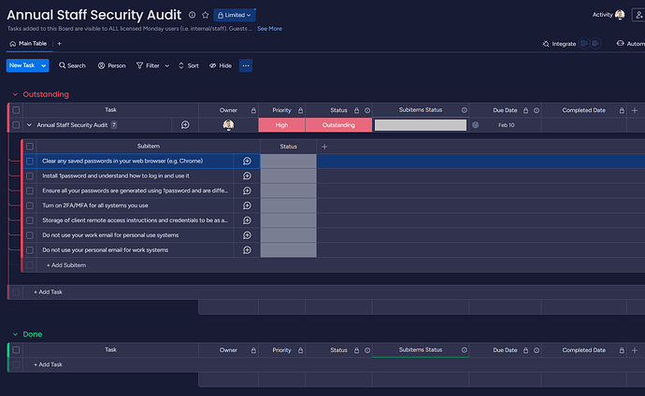Check the Annual Staff Security Audit task checkbox

point(16,125)
